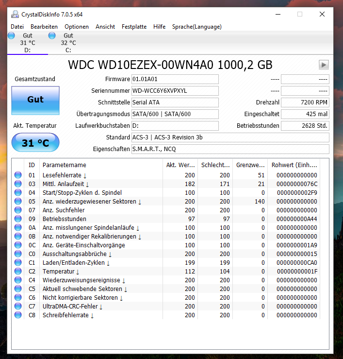Click raw value 000000000015
The height and width of the screenshot is (359, 343).
tap(297, 254)
